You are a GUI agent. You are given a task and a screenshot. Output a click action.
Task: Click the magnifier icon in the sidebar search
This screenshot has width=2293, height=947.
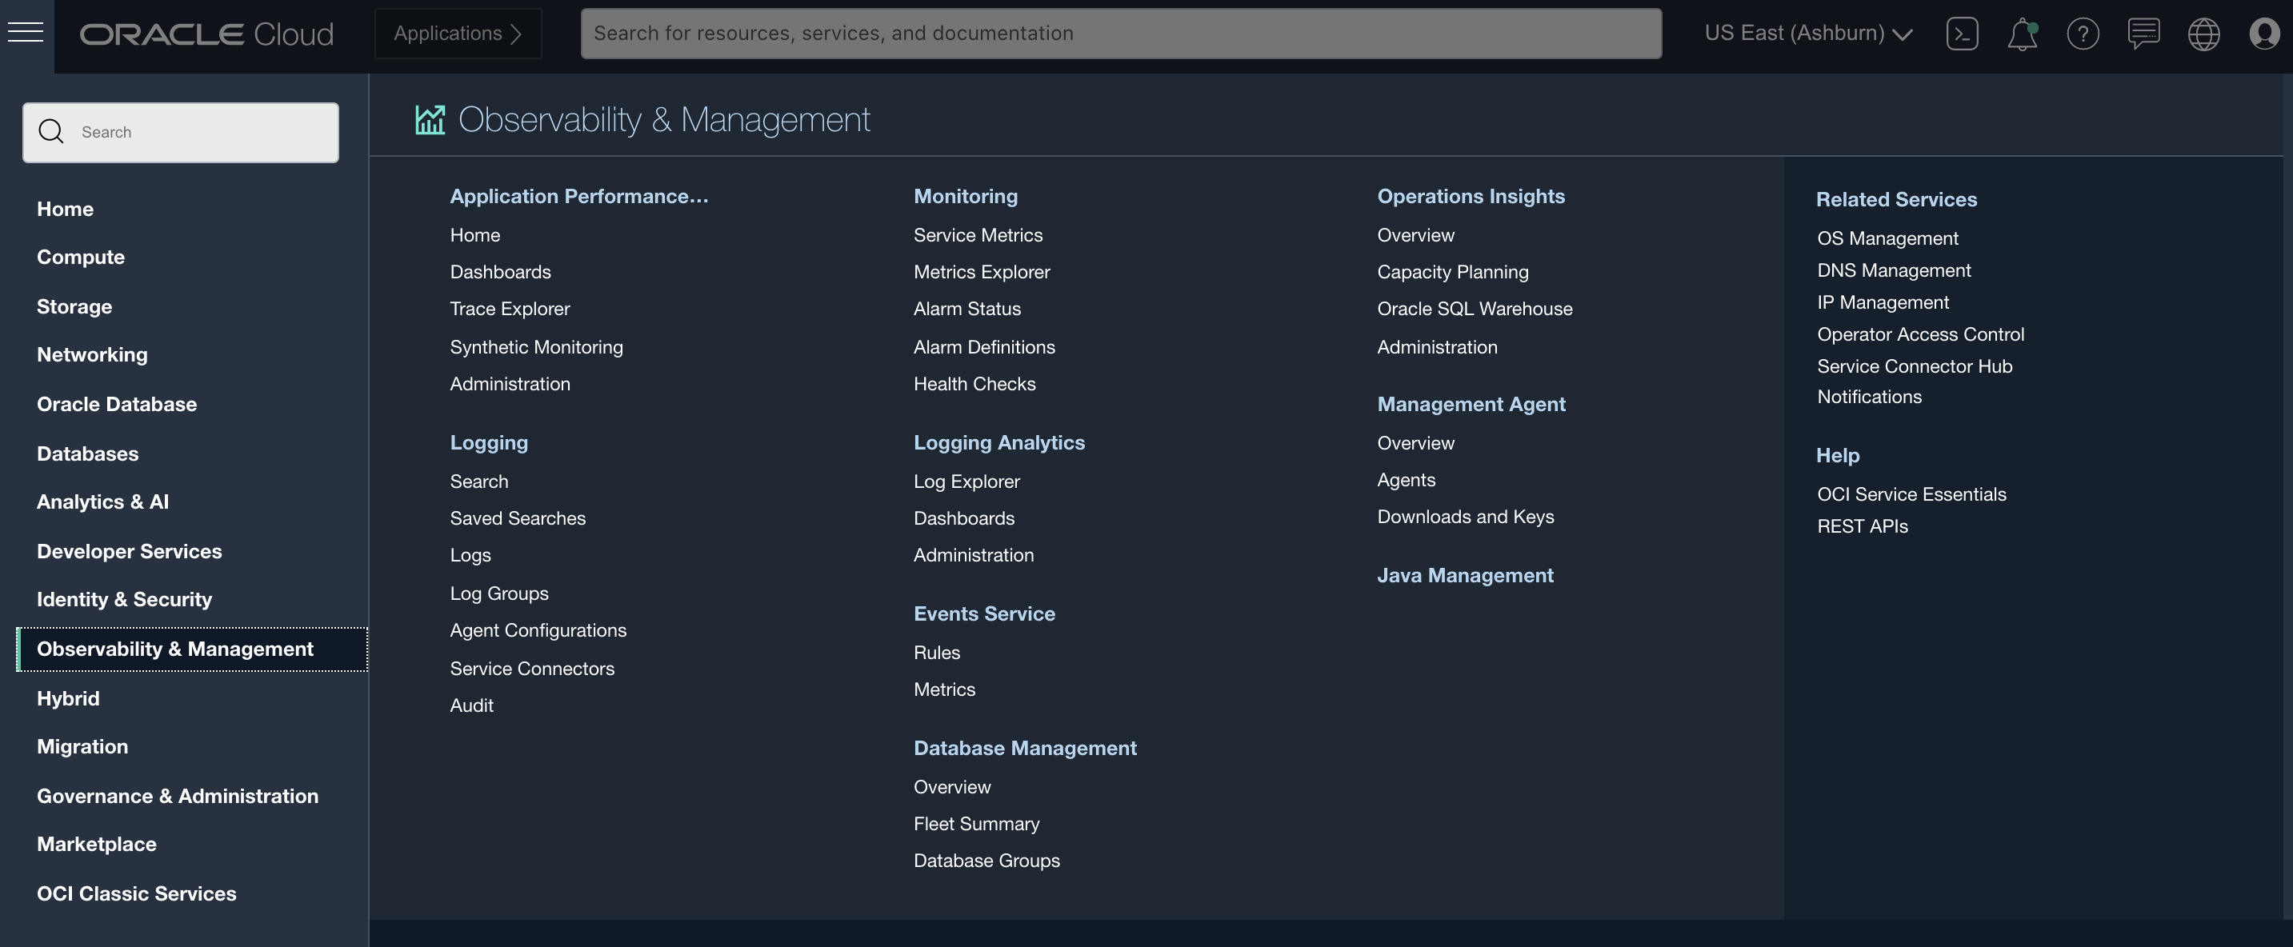tap(50, 131)
